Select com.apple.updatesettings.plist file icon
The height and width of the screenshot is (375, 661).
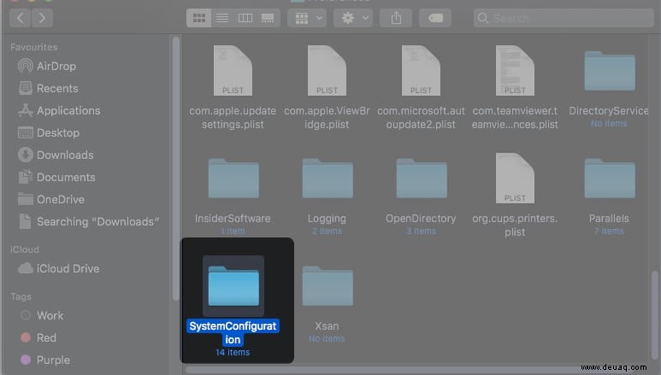tap(233, 71)
